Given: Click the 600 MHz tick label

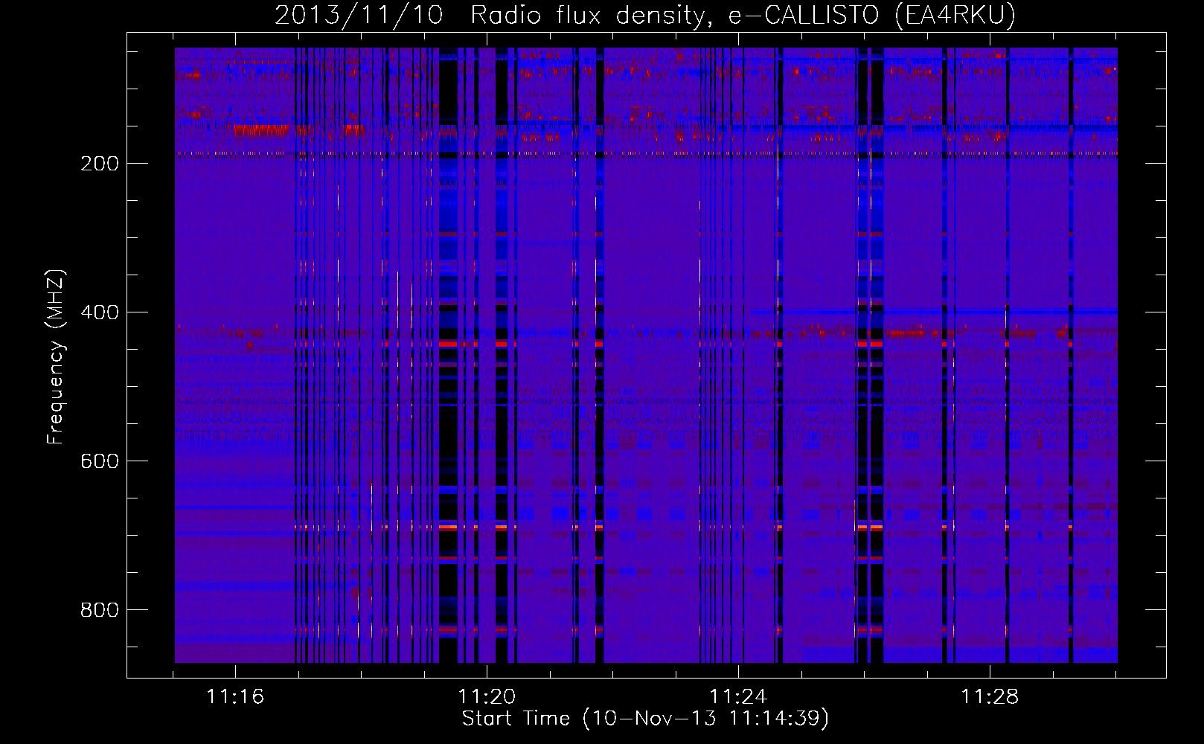Looking at the screenshot, I should pos(100,461).
